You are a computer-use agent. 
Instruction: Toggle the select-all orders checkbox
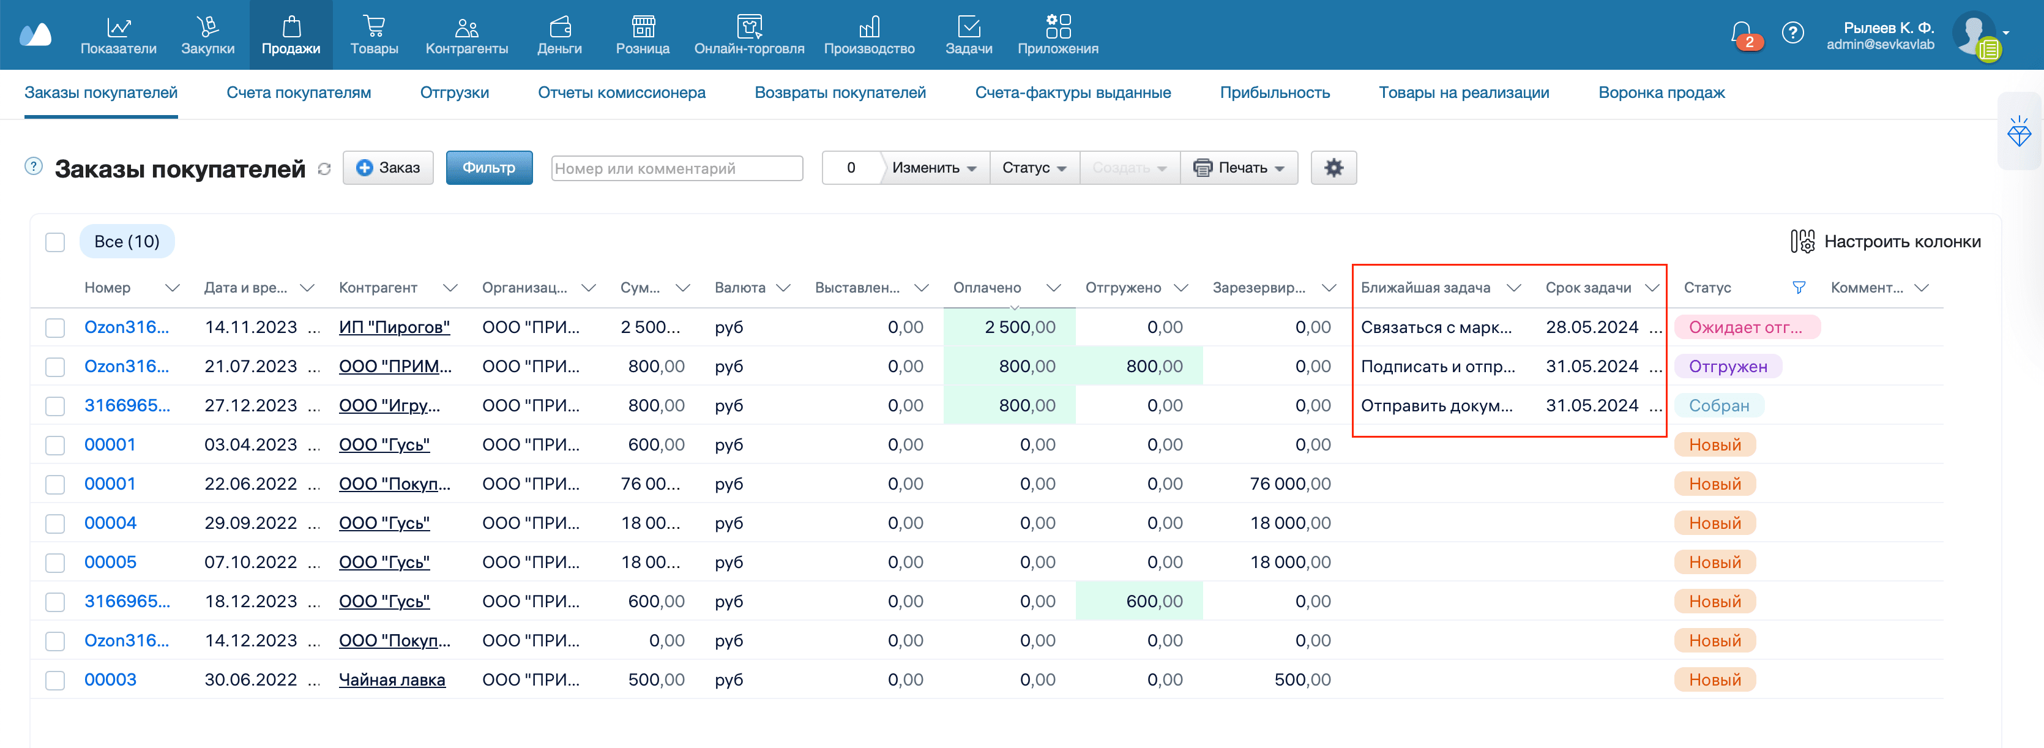click(54, 242)
